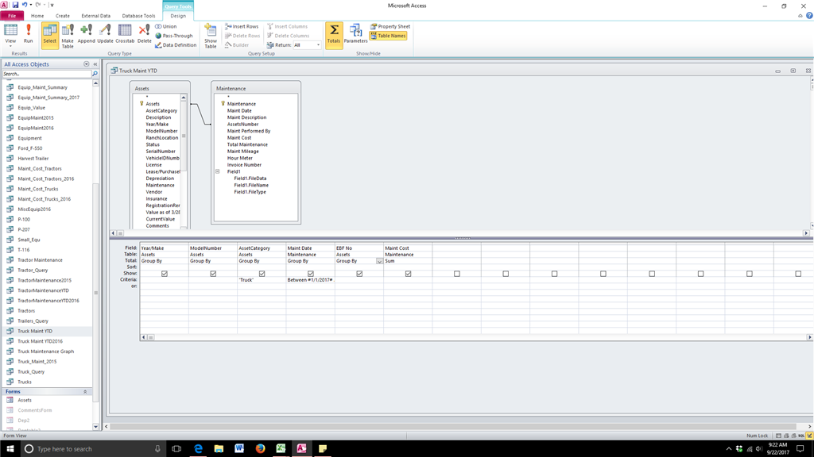Open the Total dropdown for EBF No
This screenshot has width=814, height=457.
[x=379, y=261]
